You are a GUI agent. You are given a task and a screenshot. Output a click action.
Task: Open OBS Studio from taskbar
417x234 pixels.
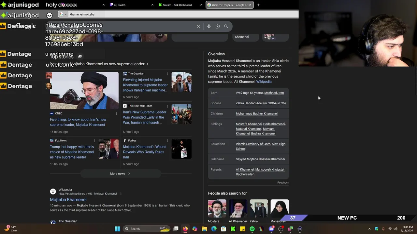(281, 229)
